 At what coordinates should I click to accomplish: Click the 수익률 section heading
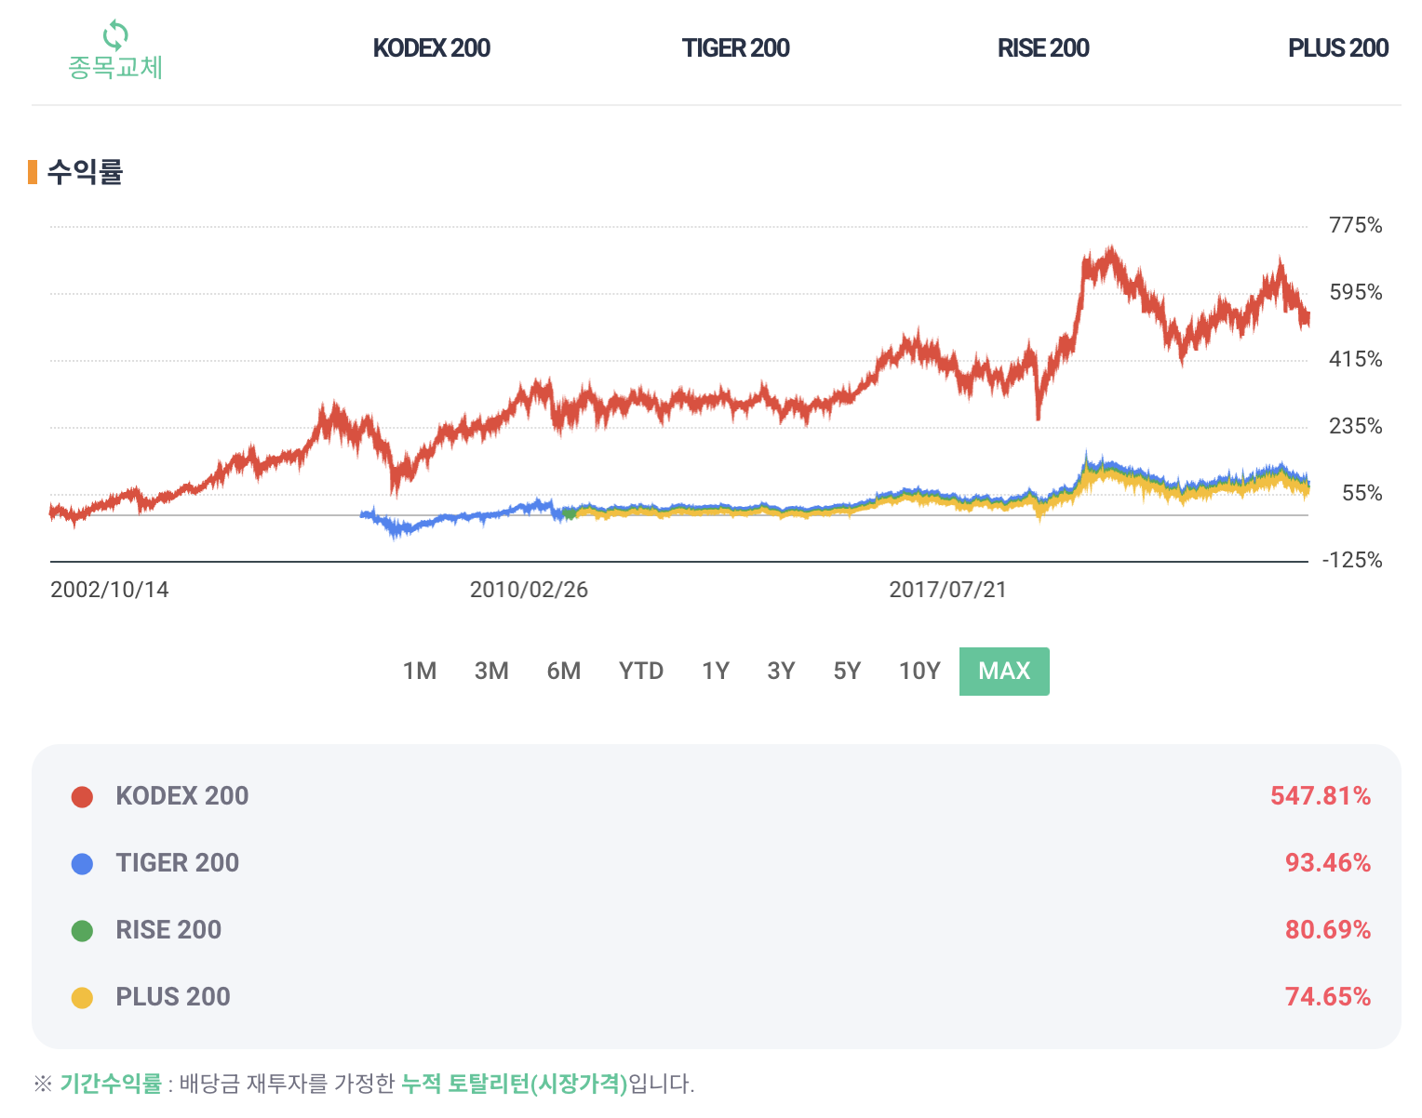tap(85, 172)
